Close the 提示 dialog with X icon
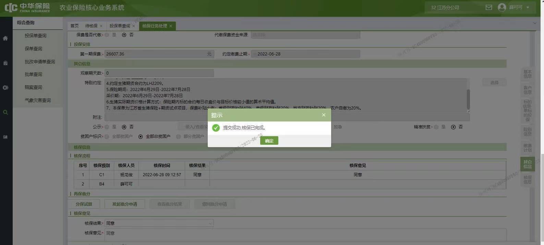544x245 pixels. [324, 115]
